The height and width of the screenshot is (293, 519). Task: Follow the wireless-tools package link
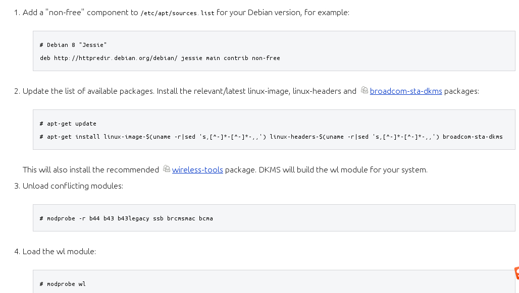coord(197,170)
